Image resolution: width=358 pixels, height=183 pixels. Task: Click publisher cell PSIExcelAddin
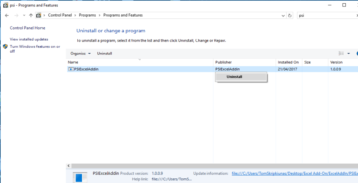pyautogui.click(x=227, y=69)
